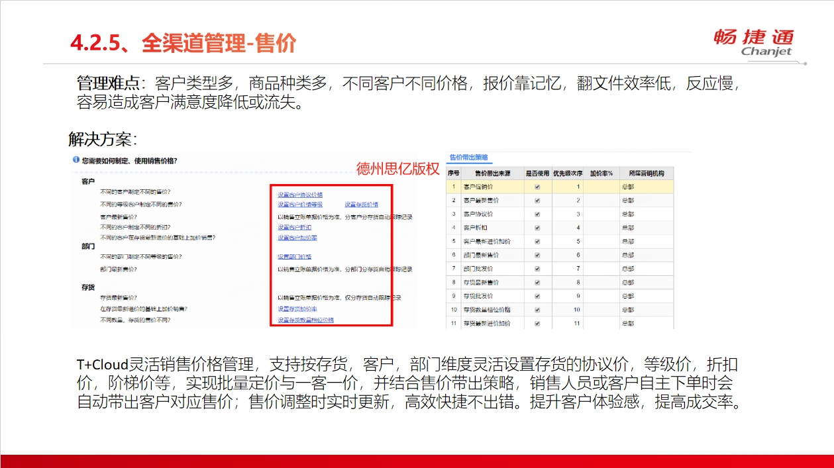Click the 存货 section heading
The width and height of the screenshot is (834, 468).
click(x=88, y=287)
